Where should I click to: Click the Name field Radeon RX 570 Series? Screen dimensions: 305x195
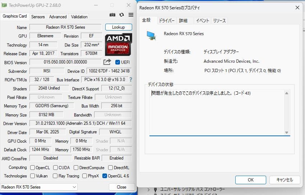click(x=65, y=27)
